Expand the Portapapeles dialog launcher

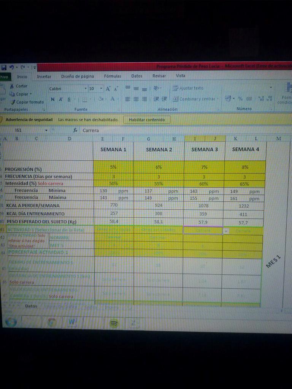[44, 110]
